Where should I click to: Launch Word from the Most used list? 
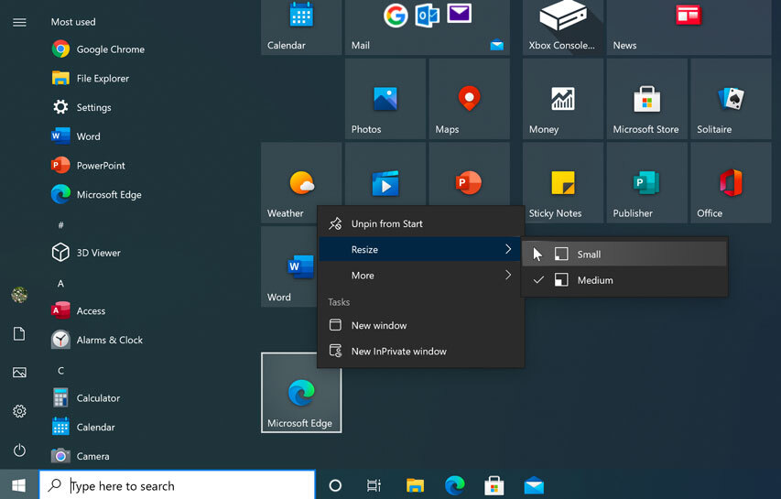(x=76, y=136)
